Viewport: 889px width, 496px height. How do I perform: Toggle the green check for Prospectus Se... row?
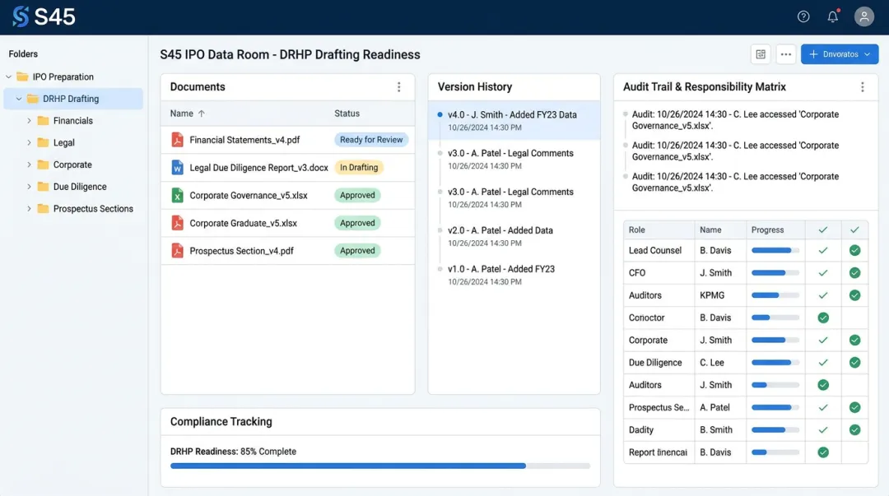tap(854, 407)
